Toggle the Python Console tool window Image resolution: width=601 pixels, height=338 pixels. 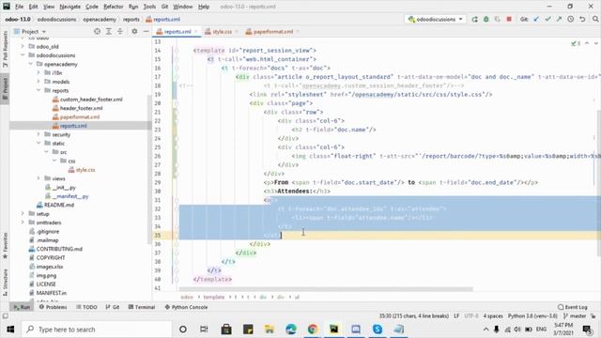(x=186, y=307)
